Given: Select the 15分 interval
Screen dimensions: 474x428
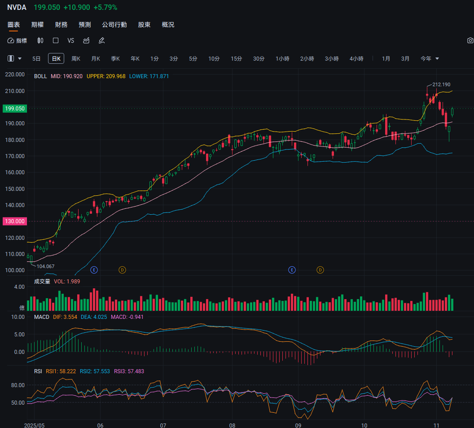Looking at the screenshot, I should coord(237,59).
